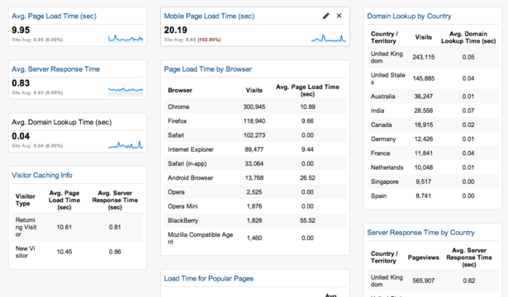Viewport: 508px width, 297px height.
Task: Open Server Response Time by Country report
Action: click(420, 233)
